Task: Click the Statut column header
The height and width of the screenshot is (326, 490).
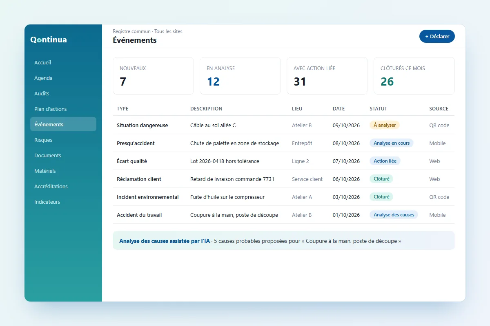Action: [x=378, y=109]
